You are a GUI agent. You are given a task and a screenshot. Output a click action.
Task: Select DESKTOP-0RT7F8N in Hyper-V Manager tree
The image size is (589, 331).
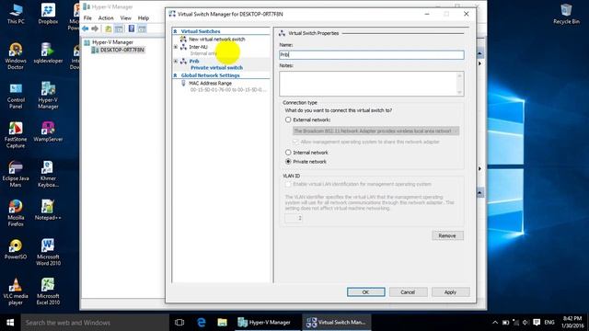121,50
